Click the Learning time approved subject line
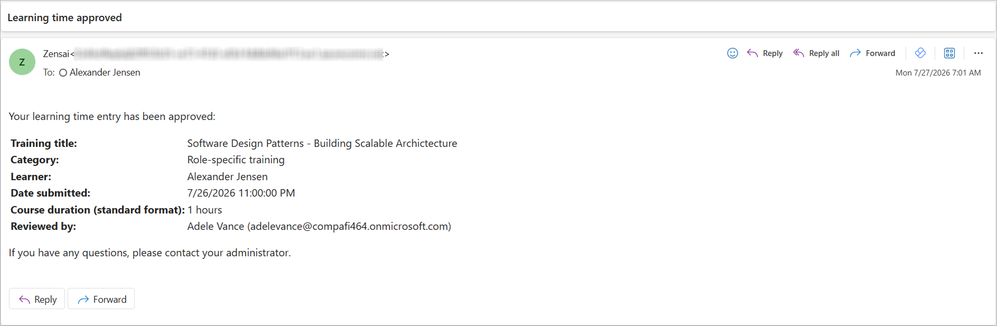Viewport: 997px width, 326px height. tap(64, 17)
